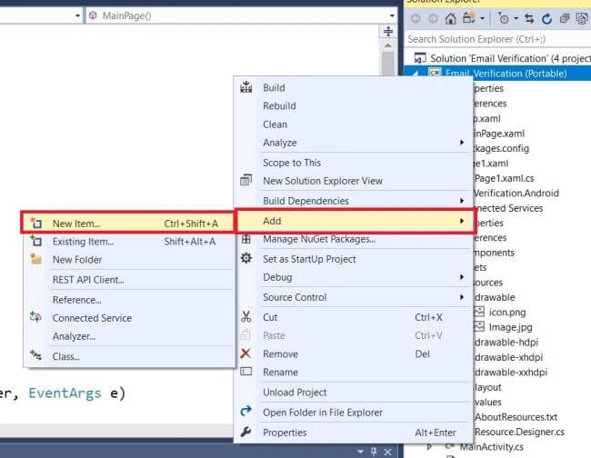Click Sync with Active Document arrows icon
Image resolution: width=591 pixels, height=458 pixels.
(529, 18)
